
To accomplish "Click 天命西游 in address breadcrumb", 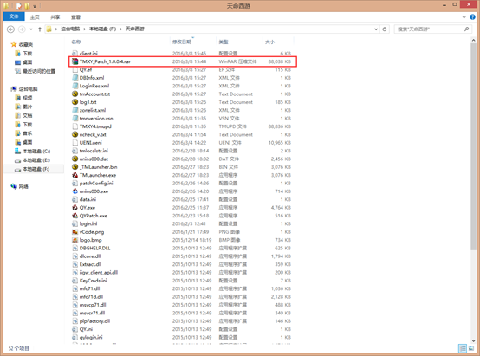I will click(x=134, y=29).
